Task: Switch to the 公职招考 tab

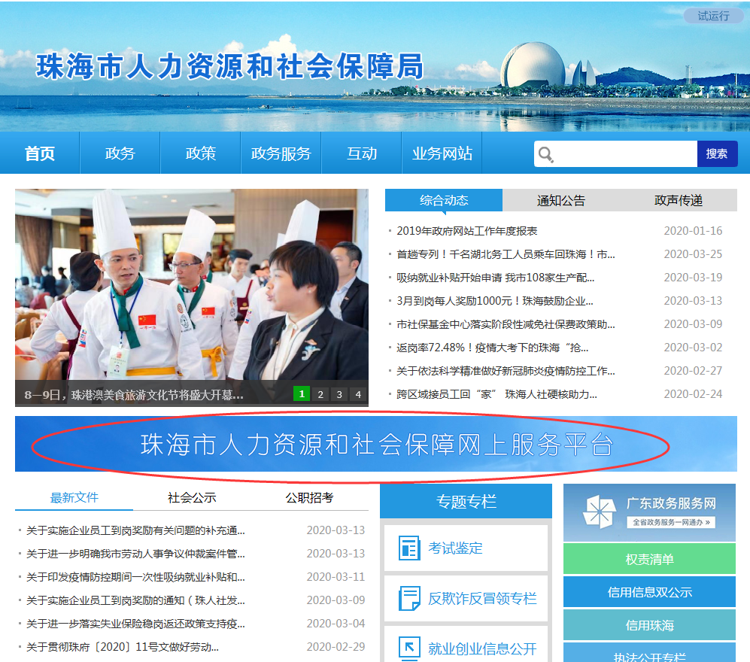Action: (x=309, y=497)
